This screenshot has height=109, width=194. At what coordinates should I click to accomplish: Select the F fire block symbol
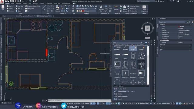(x=125, y=74)
